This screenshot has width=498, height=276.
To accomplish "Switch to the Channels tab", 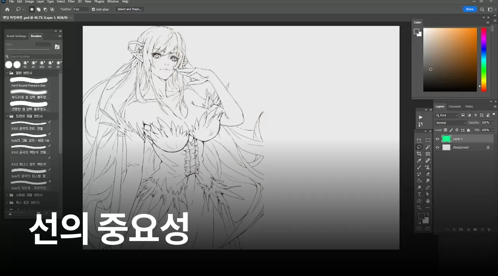I will tap(454, 106).
